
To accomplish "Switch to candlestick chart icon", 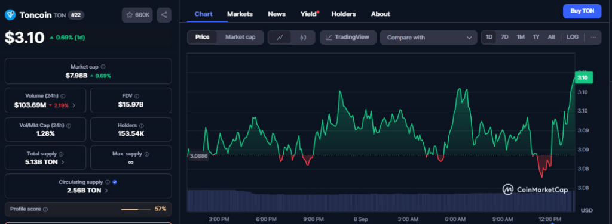I will (x=303, y=38).
